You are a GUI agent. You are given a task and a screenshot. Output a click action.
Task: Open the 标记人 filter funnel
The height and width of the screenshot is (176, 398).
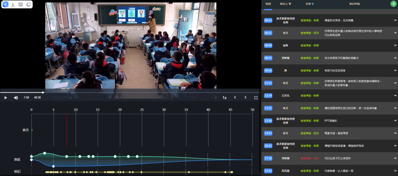pos(290,4)
